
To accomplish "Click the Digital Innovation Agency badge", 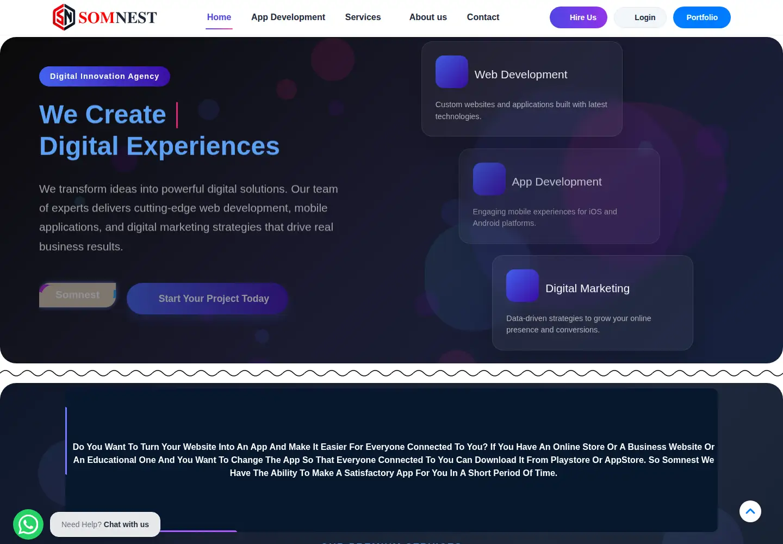I will pyautogui.click(x=104, y=76).
